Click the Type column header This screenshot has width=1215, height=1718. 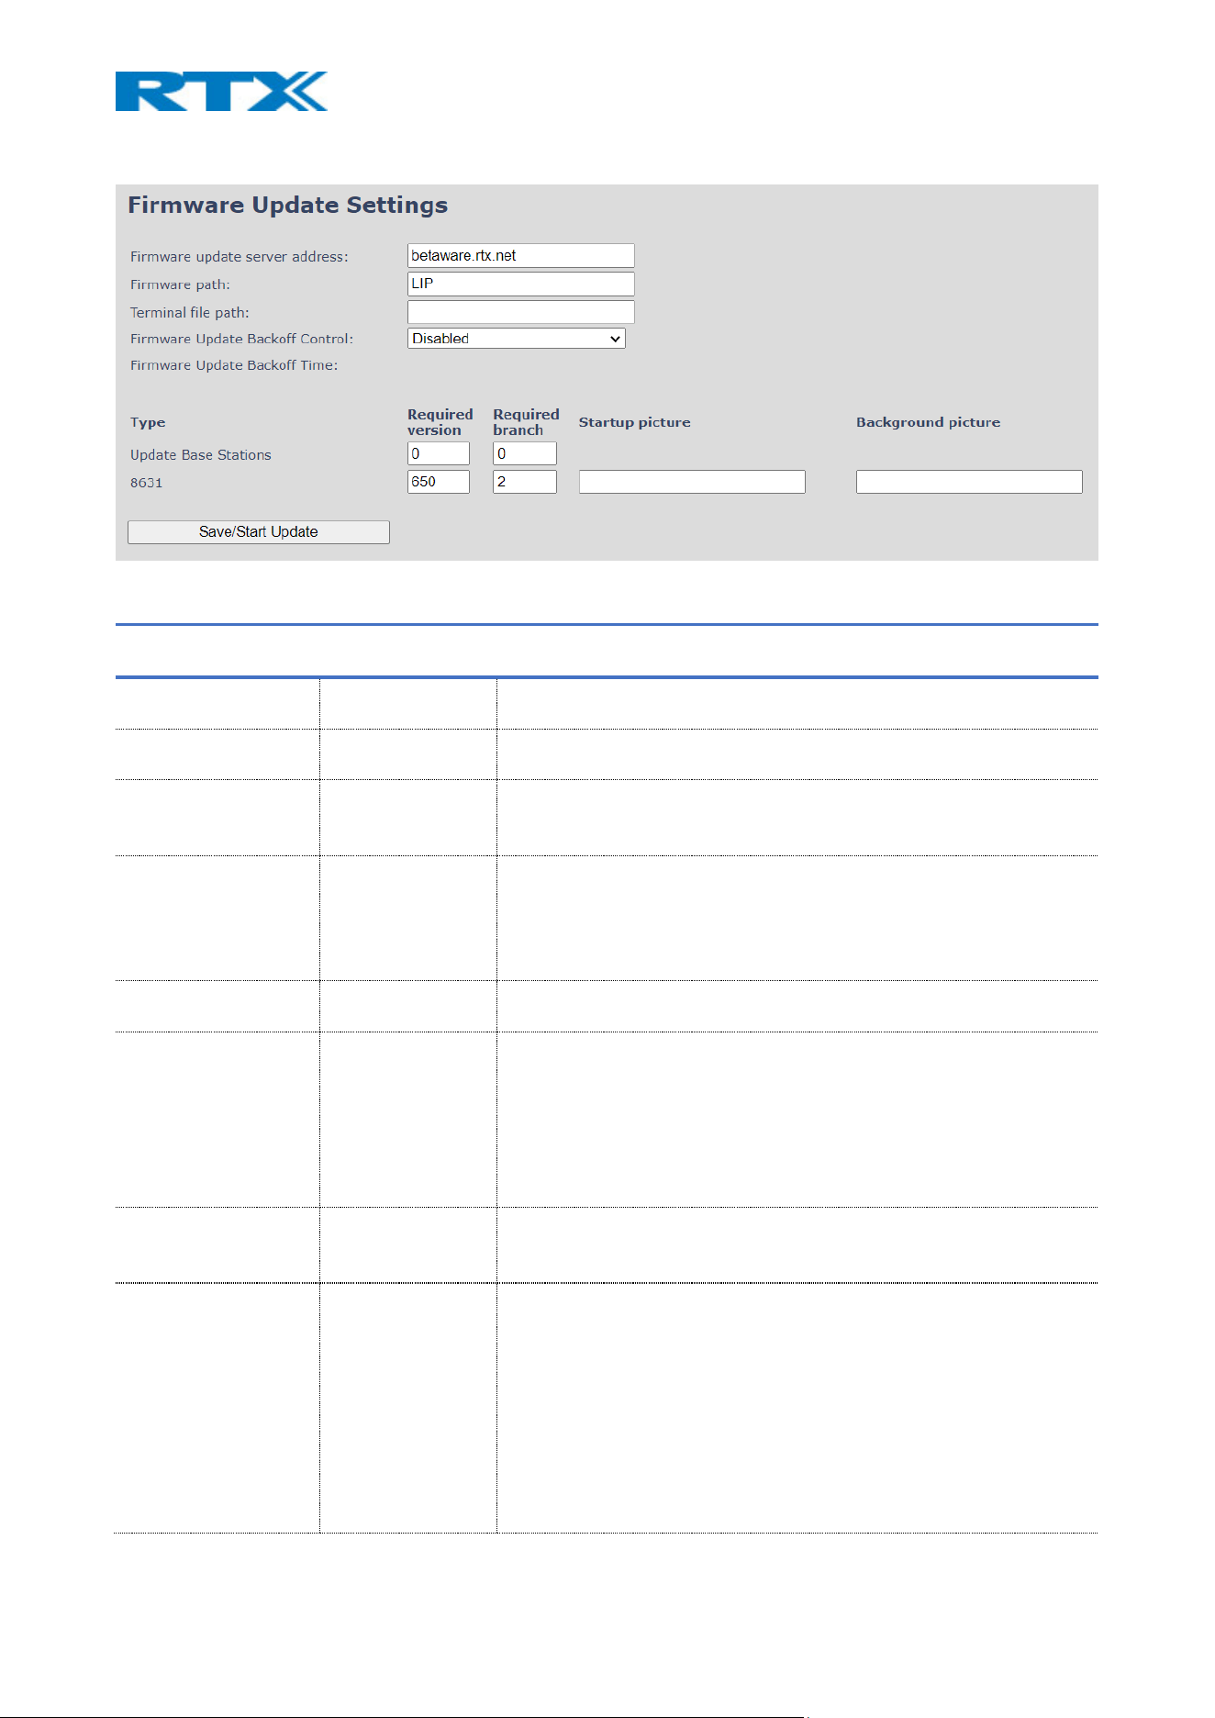pos(148,422)
